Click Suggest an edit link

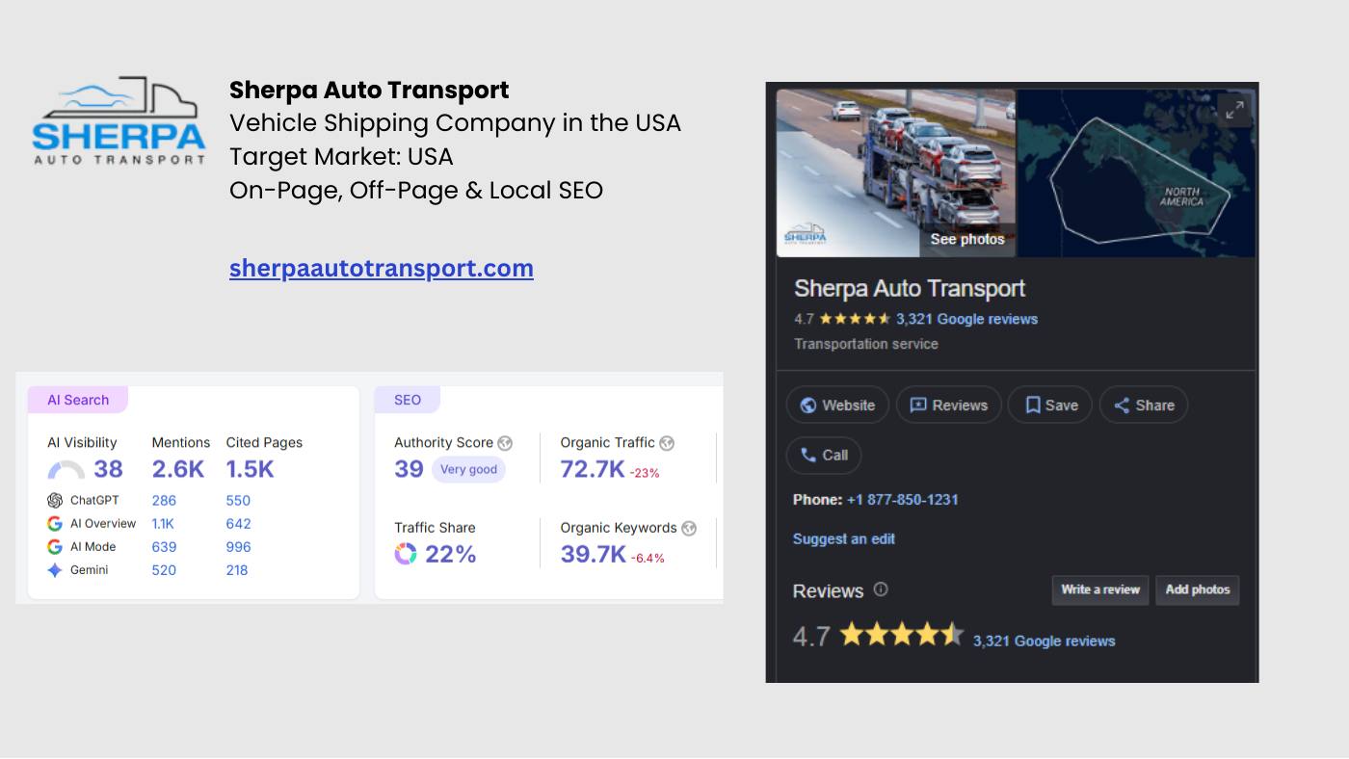tap(844, 538)
